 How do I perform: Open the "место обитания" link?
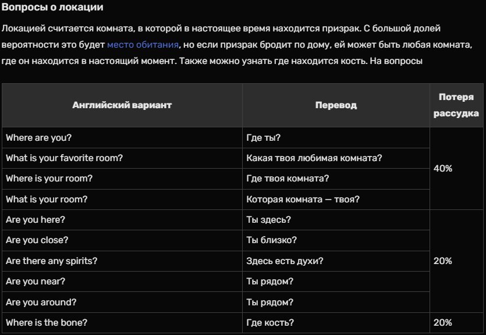click(x=143, y=44)
